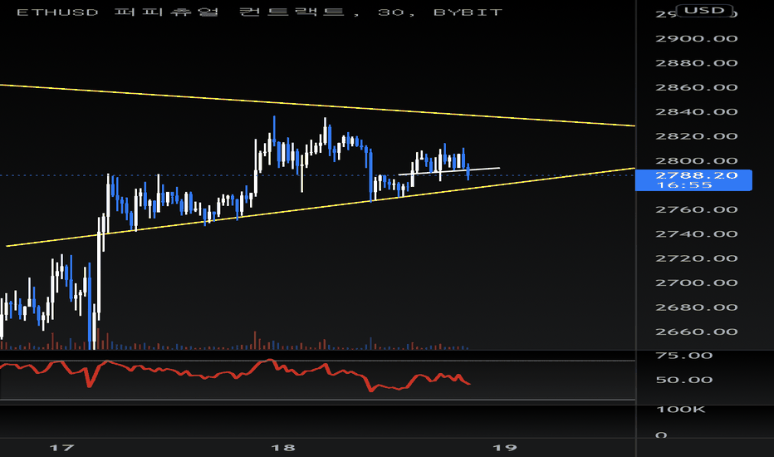Open the USD currency selector
The width and height of the screenshot is (774, 457).
[704, 10]
